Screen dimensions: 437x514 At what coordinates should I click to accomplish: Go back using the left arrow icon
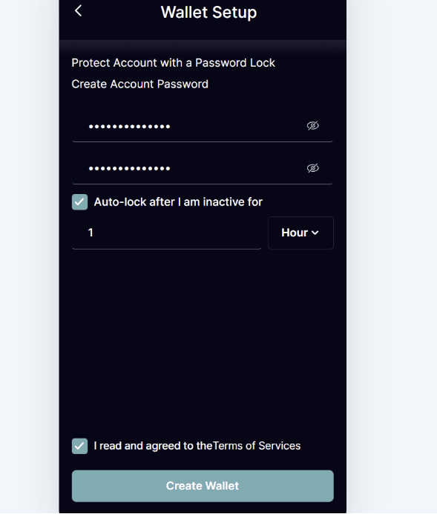[x=78, y=11]
